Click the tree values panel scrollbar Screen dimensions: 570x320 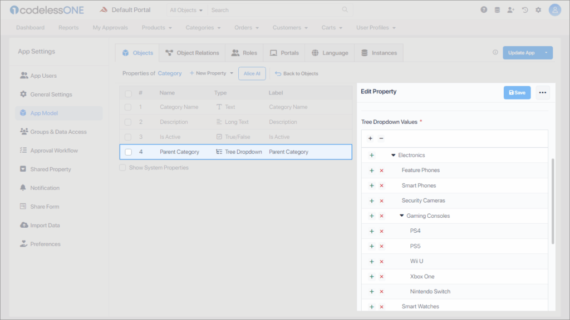pyautogui.click(x=553, y=201)
